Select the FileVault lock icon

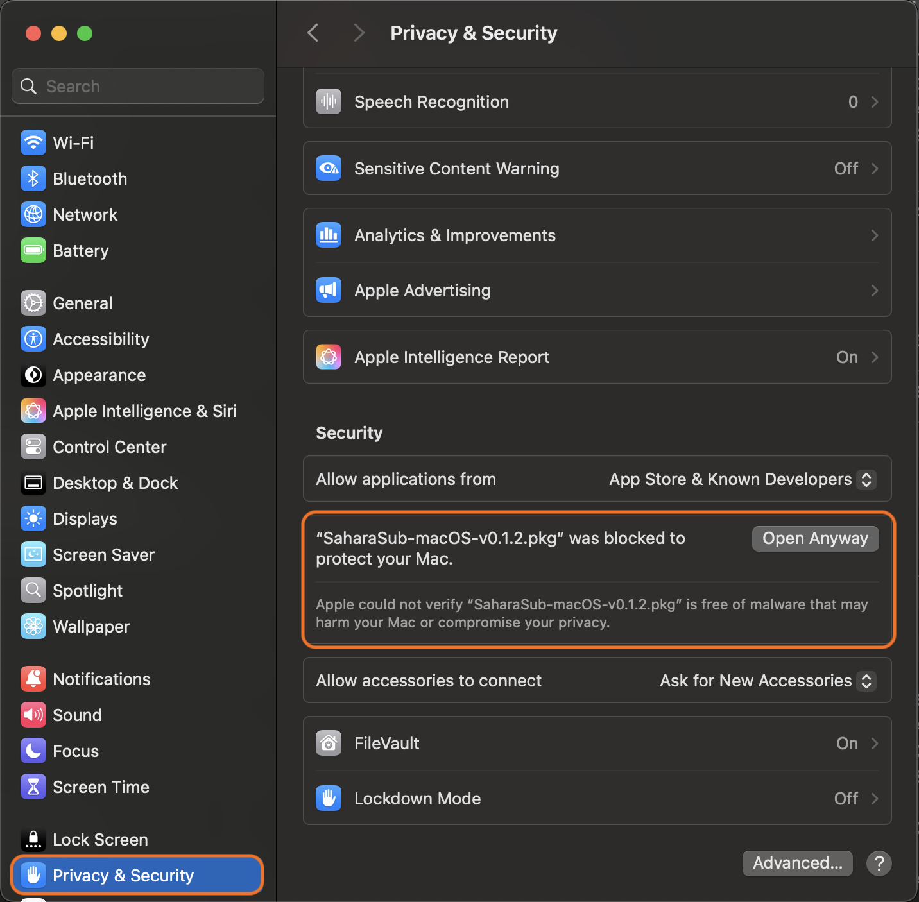pos(328,743)
